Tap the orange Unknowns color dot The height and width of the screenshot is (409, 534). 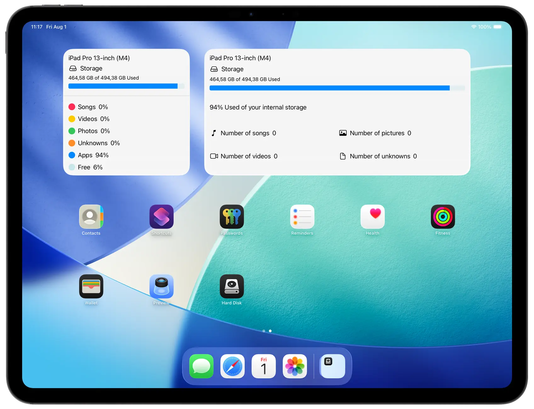click(x=72, y=143)
